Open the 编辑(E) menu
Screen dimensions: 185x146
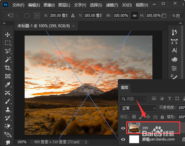[x=34, y=5]
